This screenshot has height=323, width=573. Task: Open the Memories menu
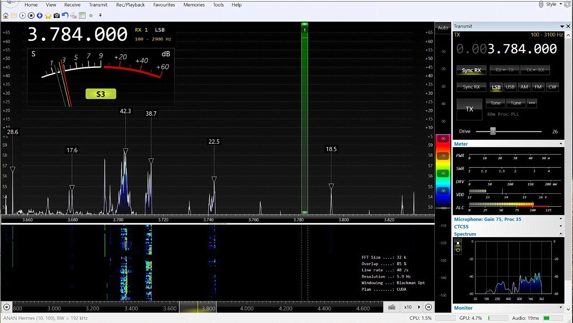tap(194, 5)
